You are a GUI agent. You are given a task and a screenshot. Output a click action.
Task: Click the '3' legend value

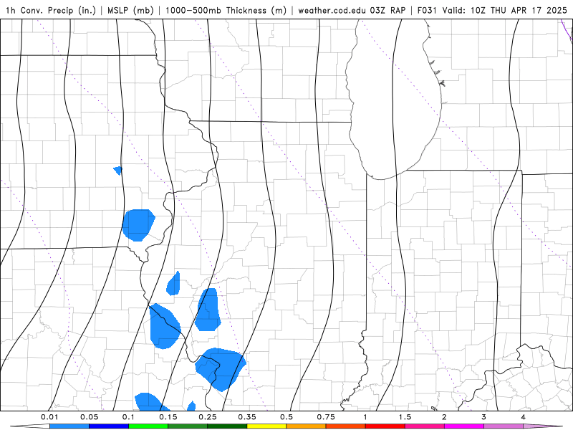tap(484, 417)
